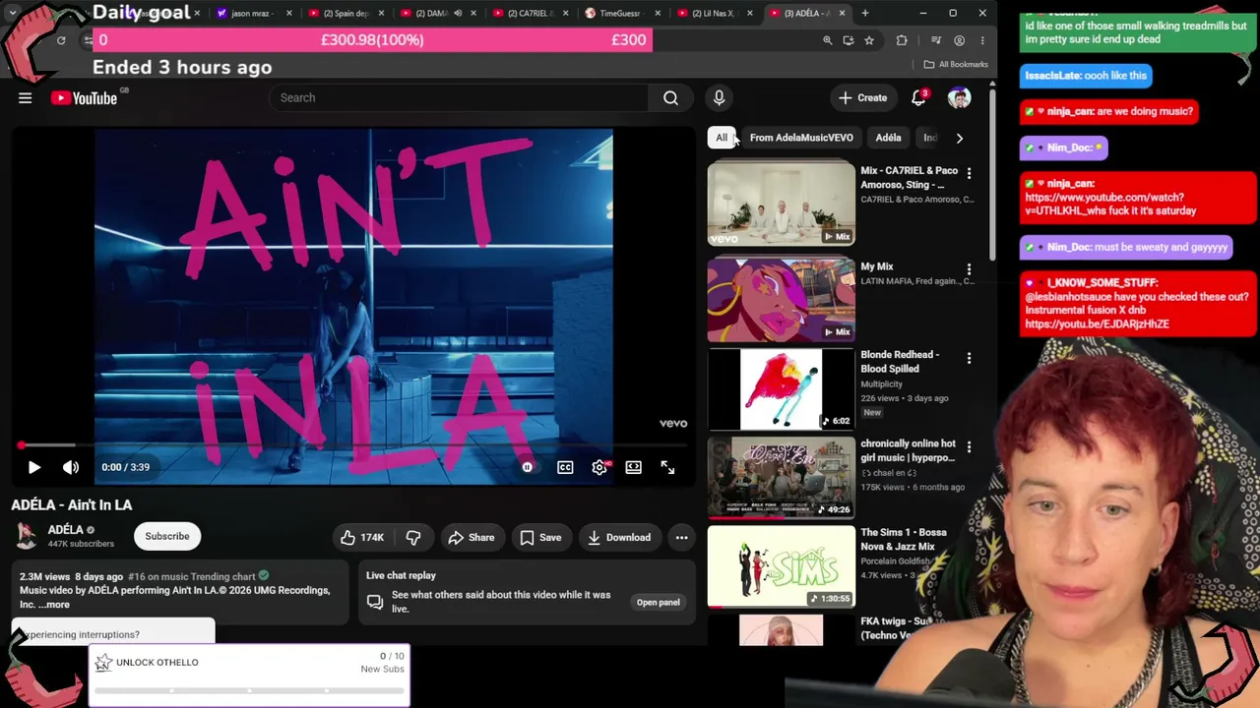The image size is (1260, 708).
Task: Open the #16 on music Trending chart link
Action: click(x=192, y=576)
